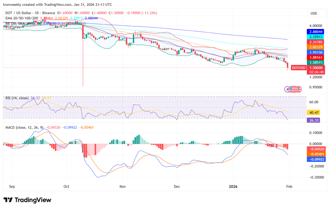Select the EMA 20/50/100/200 indicator legend

tap(22, 18)
